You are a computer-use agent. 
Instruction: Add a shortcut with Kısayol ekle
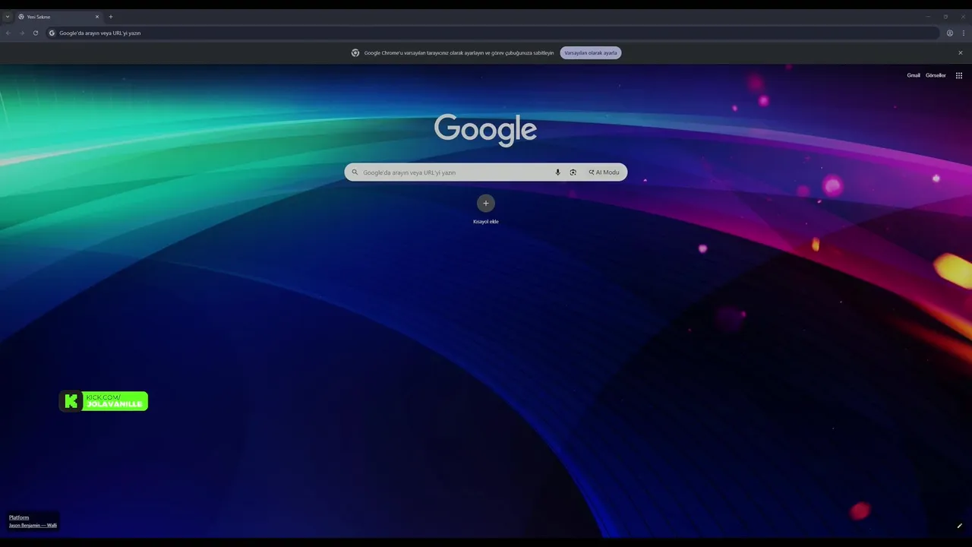coord(486,209)
